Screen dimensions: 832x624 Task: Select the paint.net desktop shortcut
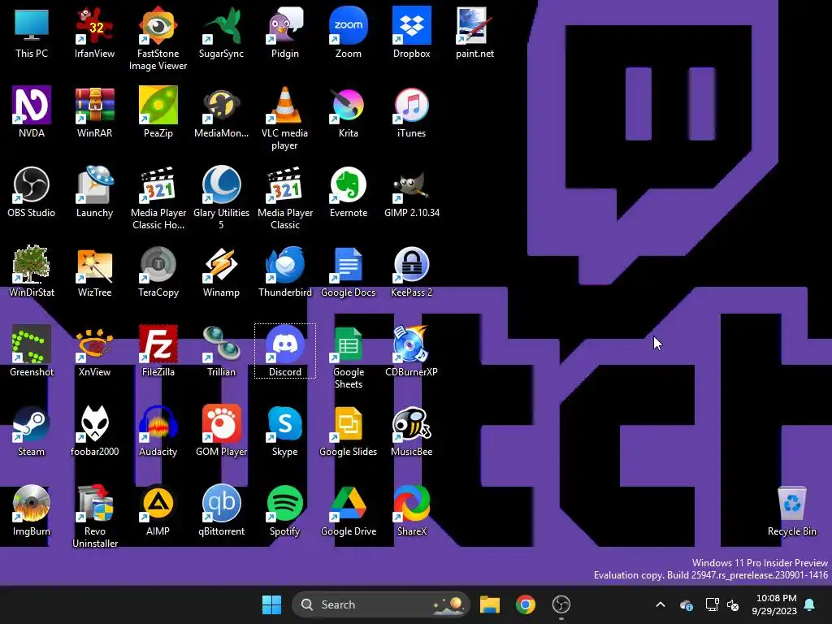(474, 32)
